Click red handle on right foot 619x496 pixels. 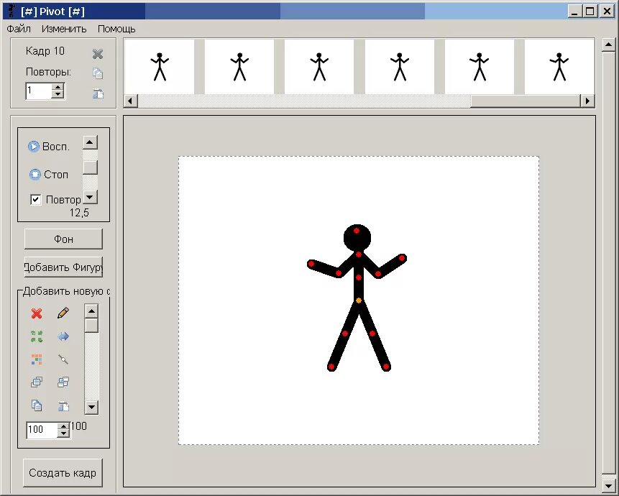pos(386,367)
